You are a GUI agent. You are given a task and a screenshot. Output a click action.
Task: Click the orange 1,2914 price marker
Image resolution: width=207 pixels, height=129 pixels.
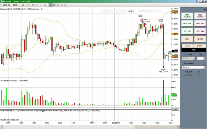click(175, 12)
